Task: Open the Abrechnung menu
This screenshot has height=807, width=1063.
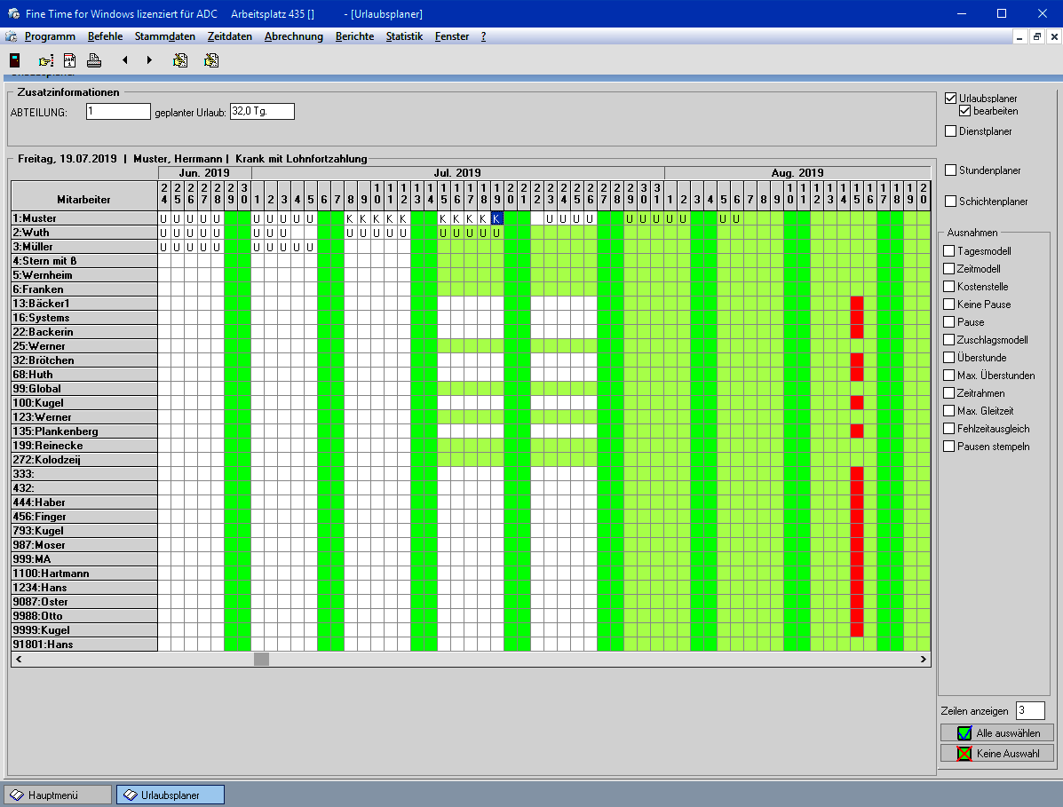Action: (294, 36)
